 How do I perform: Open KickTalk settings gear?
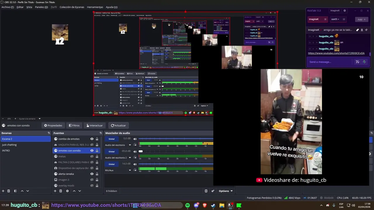344,10
